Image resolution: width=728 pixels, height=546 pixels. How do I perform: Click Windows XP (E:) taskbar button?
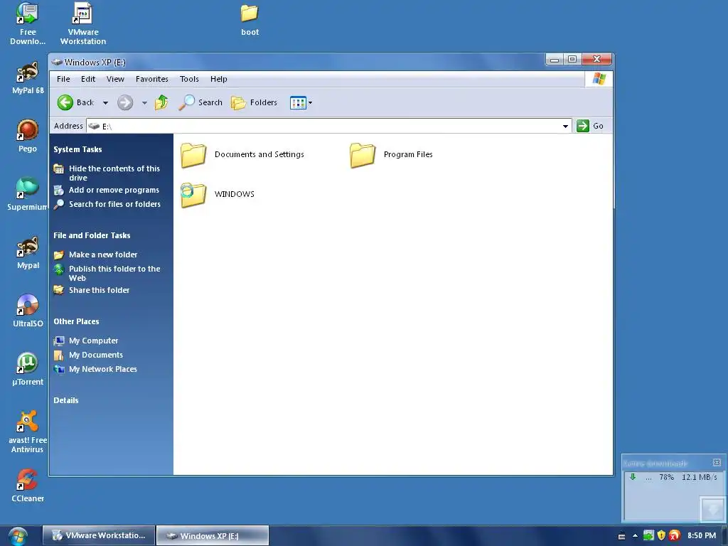213,536
